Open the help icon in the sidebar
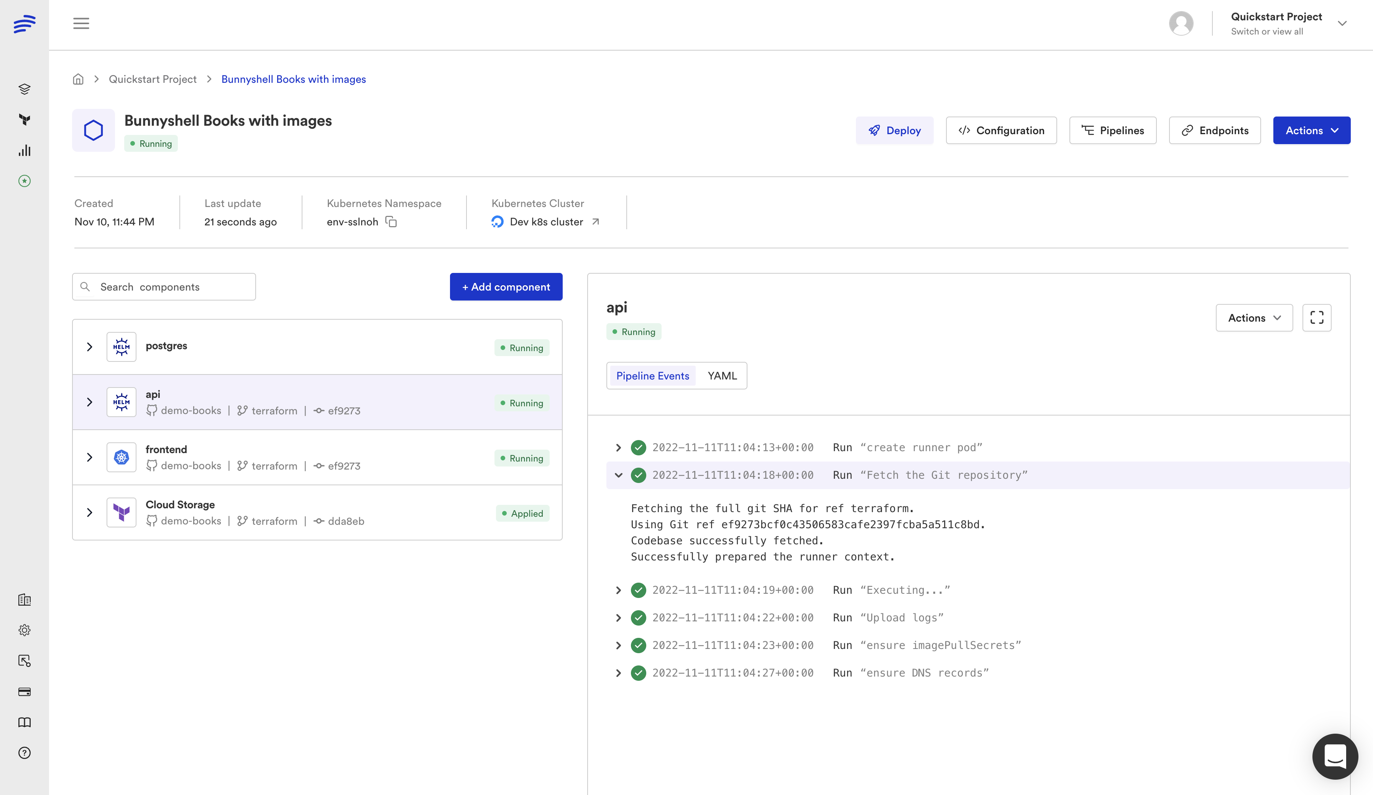Screen dimensions: 1373x795 click(24, 753)
